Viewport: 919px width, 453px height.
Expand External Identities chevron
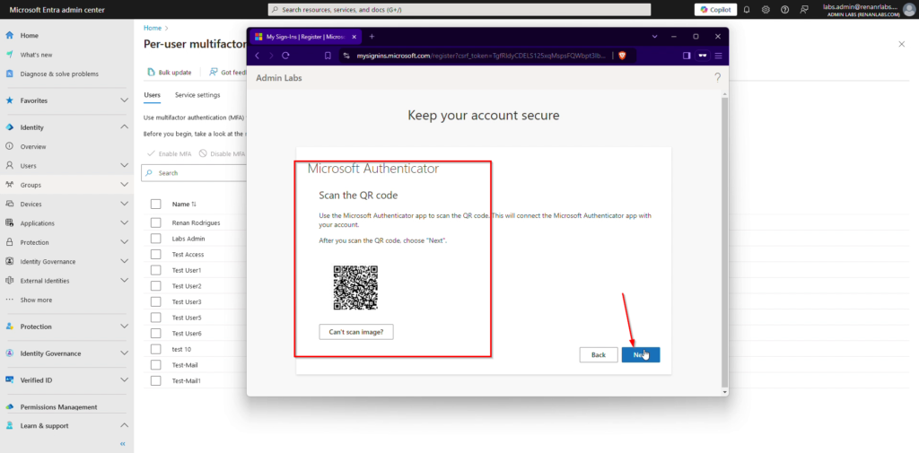[124, 280]
